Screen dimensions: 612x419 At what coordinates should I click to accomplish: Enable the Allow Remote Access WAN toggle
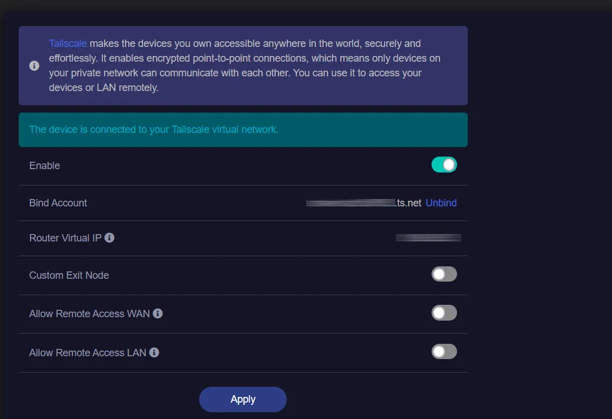(x=444, y=313)
